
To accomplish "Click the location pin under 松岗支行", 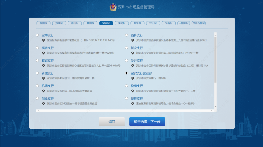I will [133, 91].
